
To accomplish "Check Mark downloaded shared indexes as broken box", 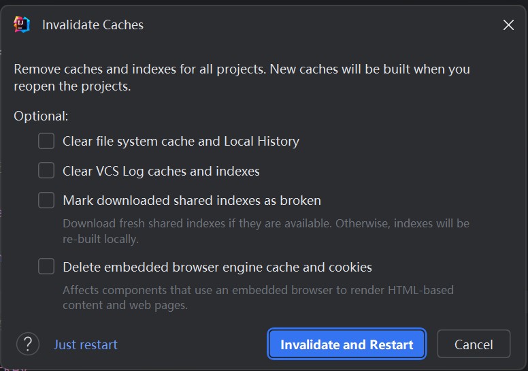I will 46,200.
